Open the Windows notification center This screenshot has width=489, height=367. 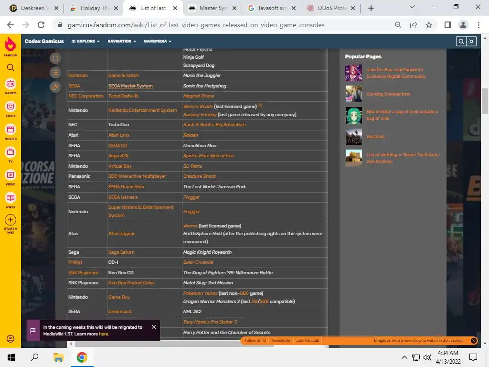(x=473, y=357)
